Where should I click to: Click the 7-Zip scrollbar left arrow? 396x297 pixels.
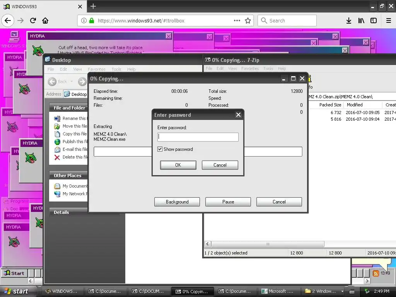[208, 244]
